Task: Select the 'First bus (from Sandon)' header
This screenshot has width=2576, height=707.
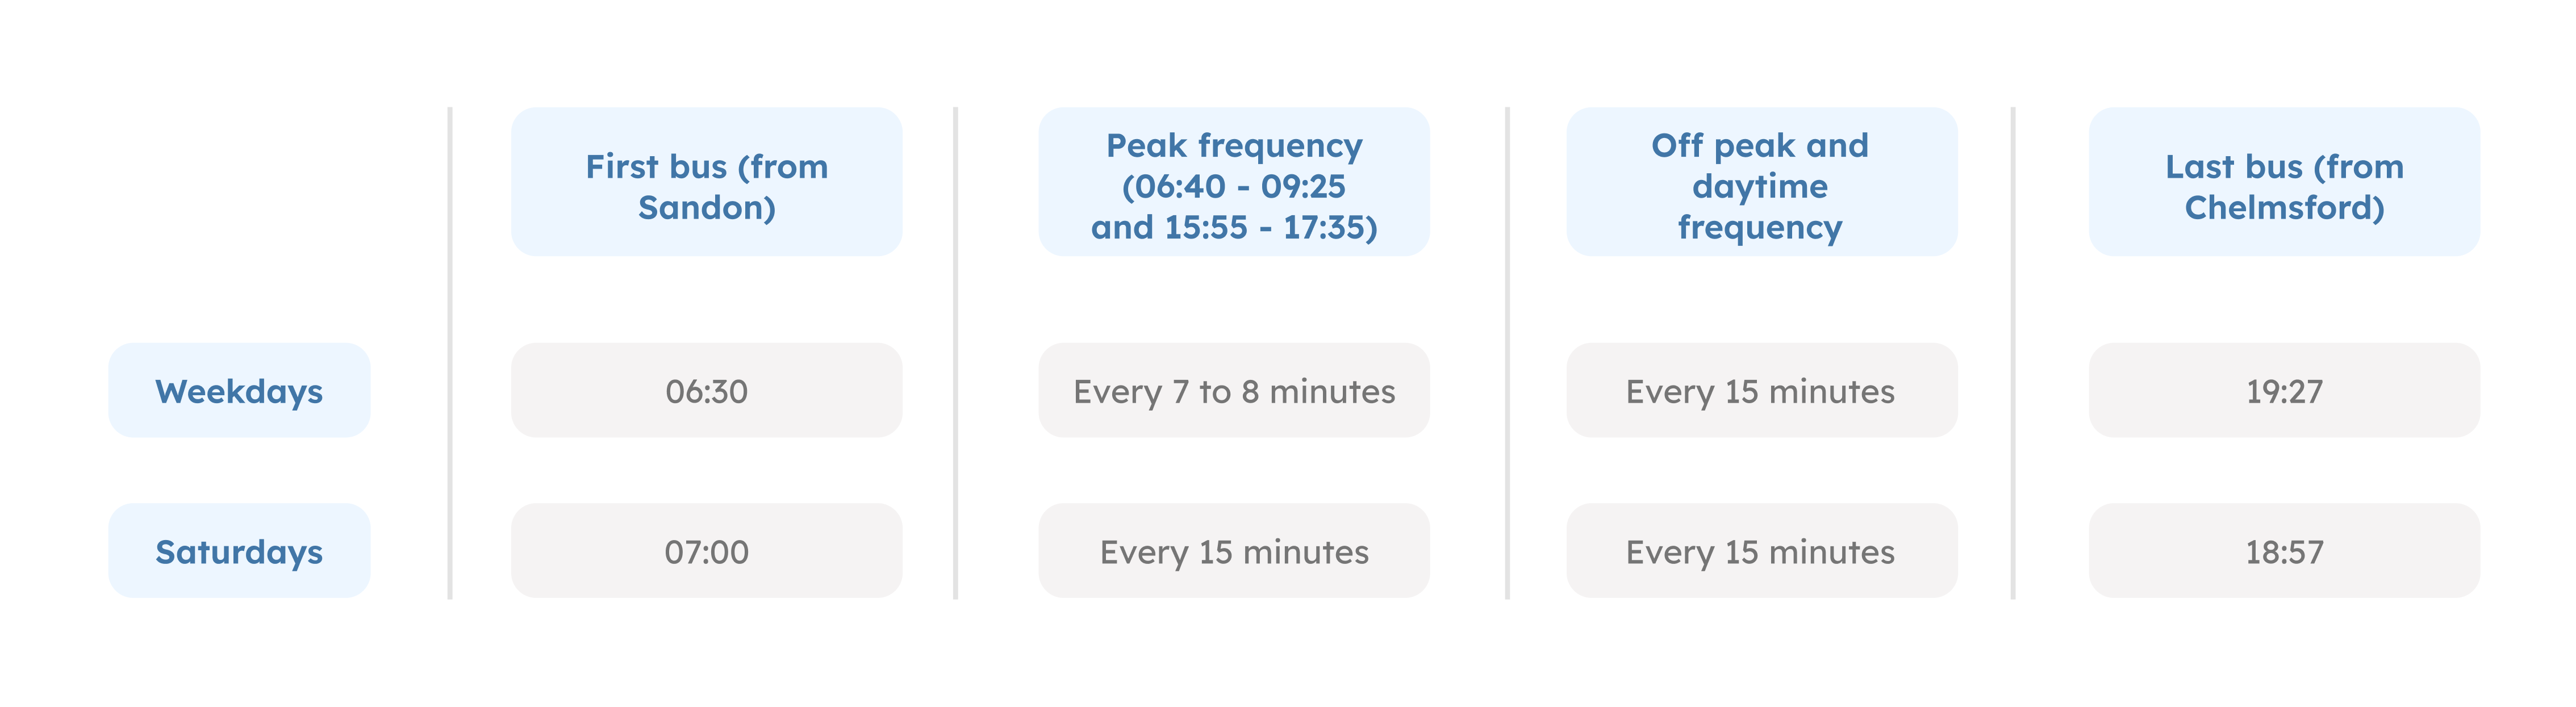Action: tap(706, 186)
